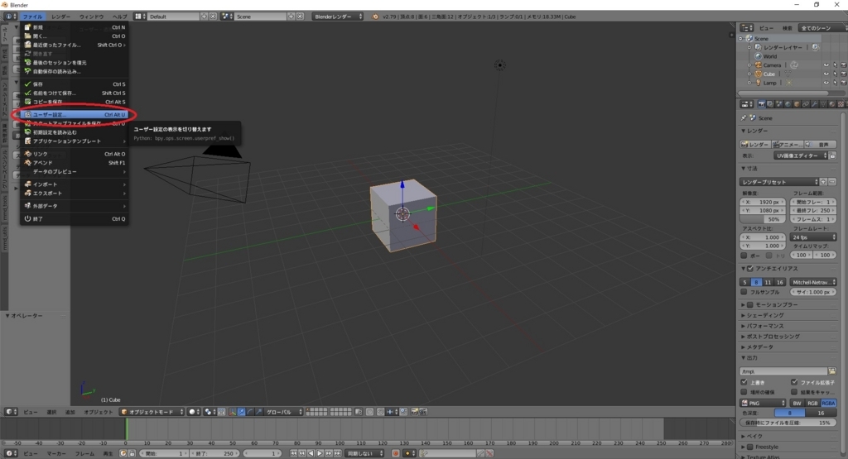Click the レンダー render button

(755, 145)
